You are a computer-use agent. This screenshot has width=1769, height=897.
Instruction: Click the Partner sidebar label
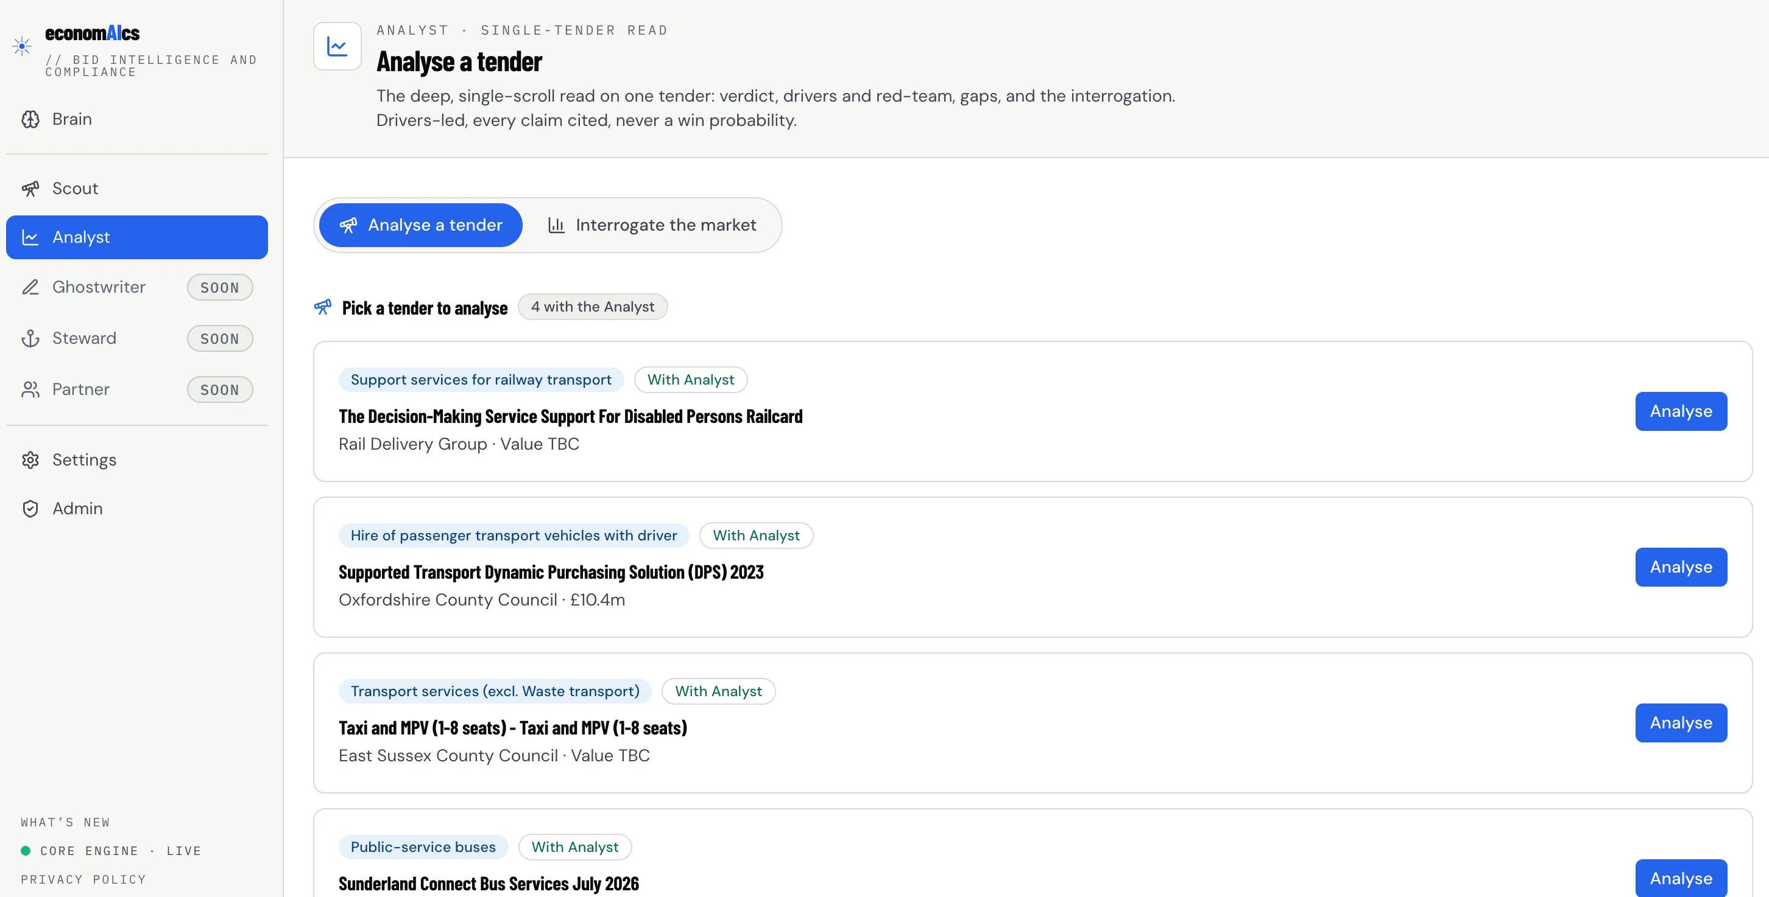click(80, 389)
